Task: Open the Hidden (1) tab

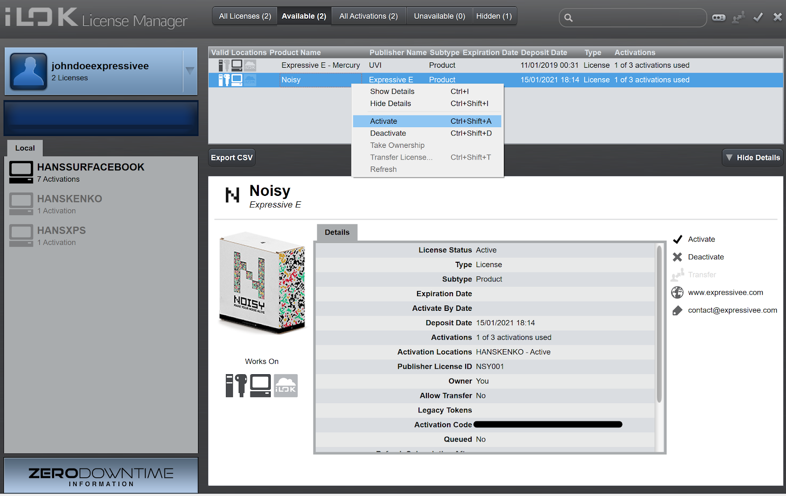Action: click(494, 16)
